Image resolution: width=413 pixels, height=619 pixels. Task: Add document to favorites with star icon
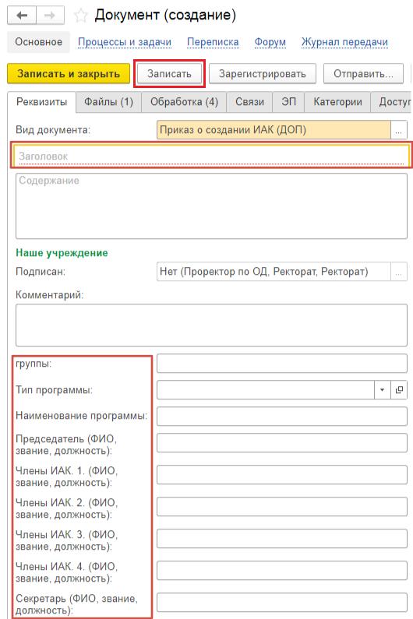[80, 16]
